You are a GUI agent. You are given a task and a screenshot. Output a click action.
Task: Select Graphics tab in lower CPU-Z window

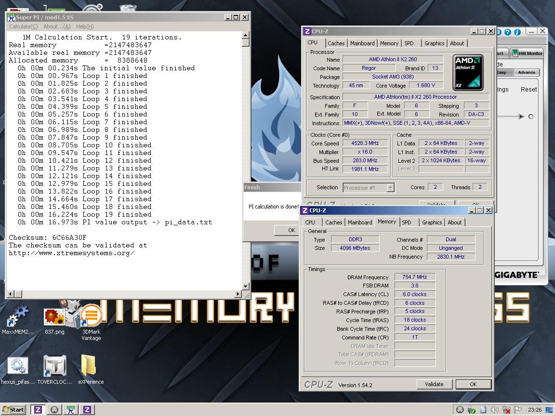coord(432,222)
